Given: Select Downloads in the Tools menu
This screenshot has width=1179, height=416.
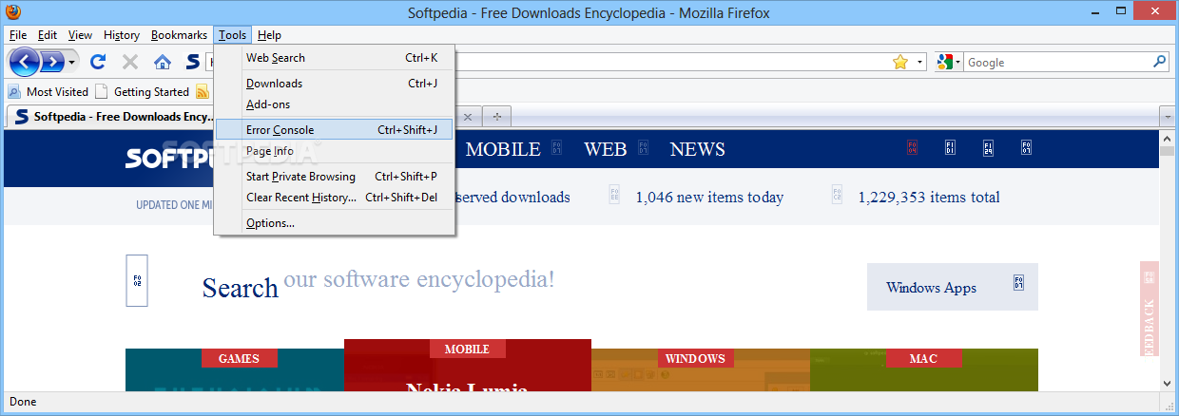Looking at the screenshot, I should [x=335, y=84].
